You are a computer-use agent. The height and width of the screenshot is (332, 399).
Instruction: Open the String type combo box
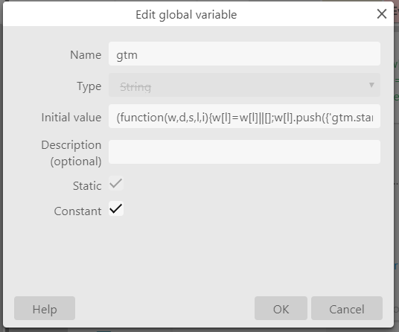pyautogui.click(x=245, y=85)
